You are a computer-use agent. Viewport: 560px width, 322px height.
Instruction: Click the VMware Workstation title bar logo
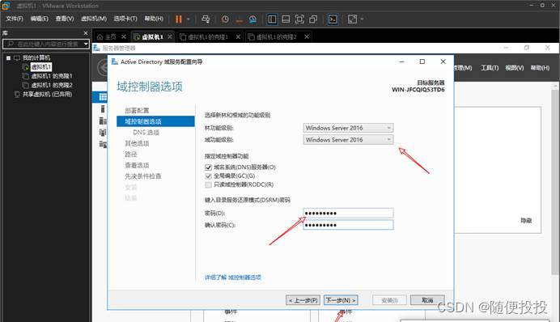click(6, 6)
